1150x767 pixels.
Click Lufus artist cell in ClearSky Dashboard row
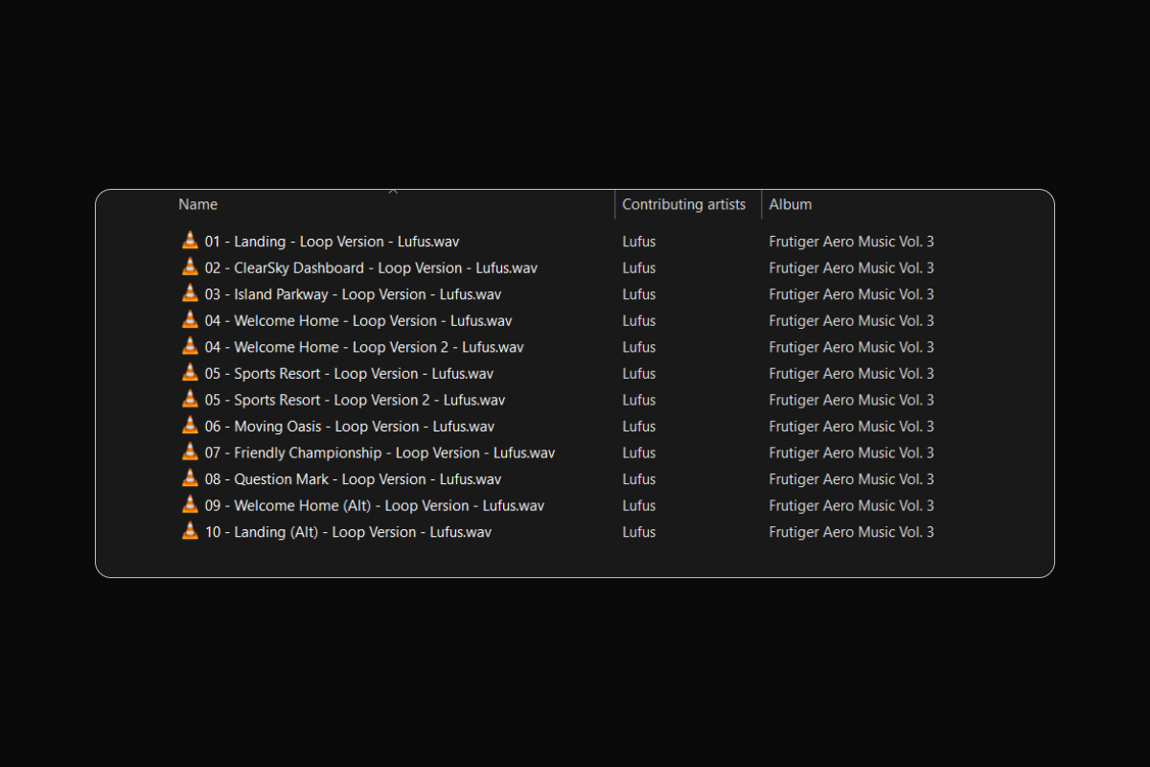(639, 268)
